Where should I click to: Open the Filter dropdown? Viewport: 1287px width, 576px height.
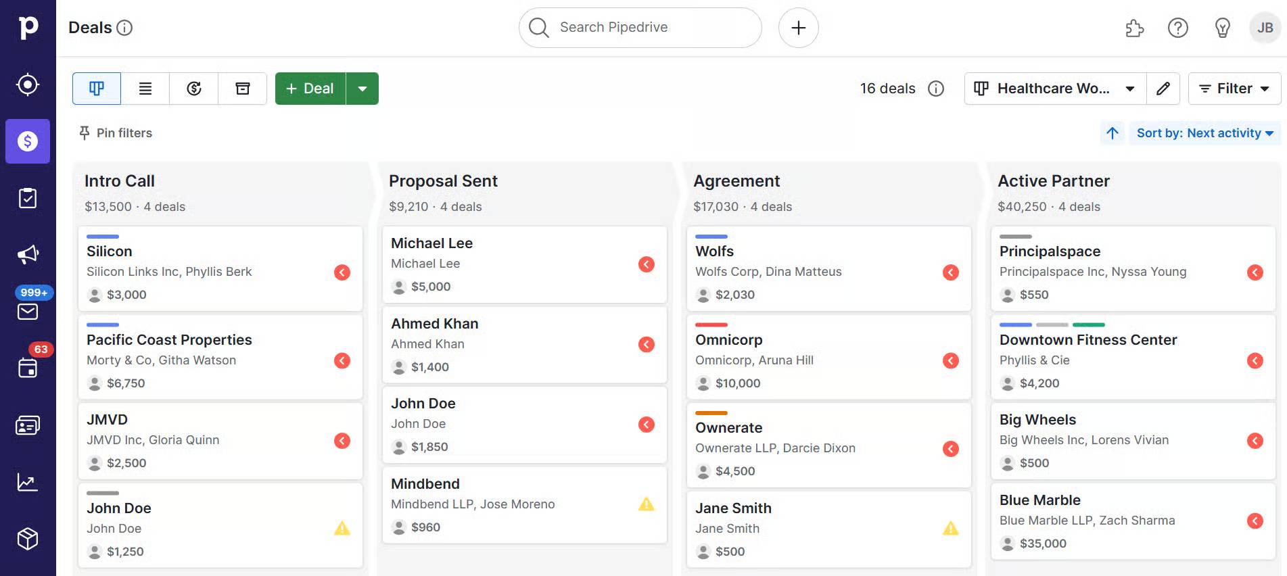point(1234,89)
